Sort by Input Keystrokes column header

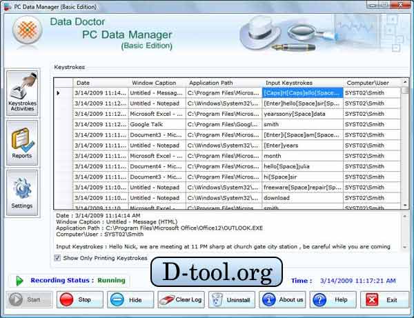tap(303, 83)
